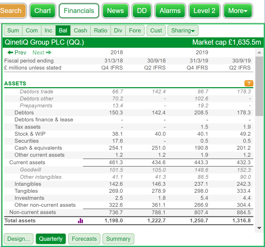Click the Intangibles row label
Image resolution: width=265 pixels, height=247 pixels.
click(28, 184)
